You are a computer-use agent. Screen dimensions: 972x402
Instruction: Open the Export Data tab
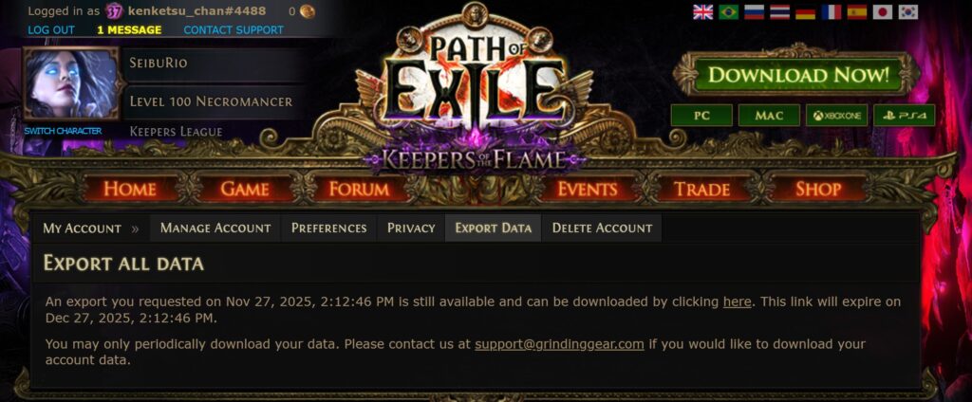[494, 228]
